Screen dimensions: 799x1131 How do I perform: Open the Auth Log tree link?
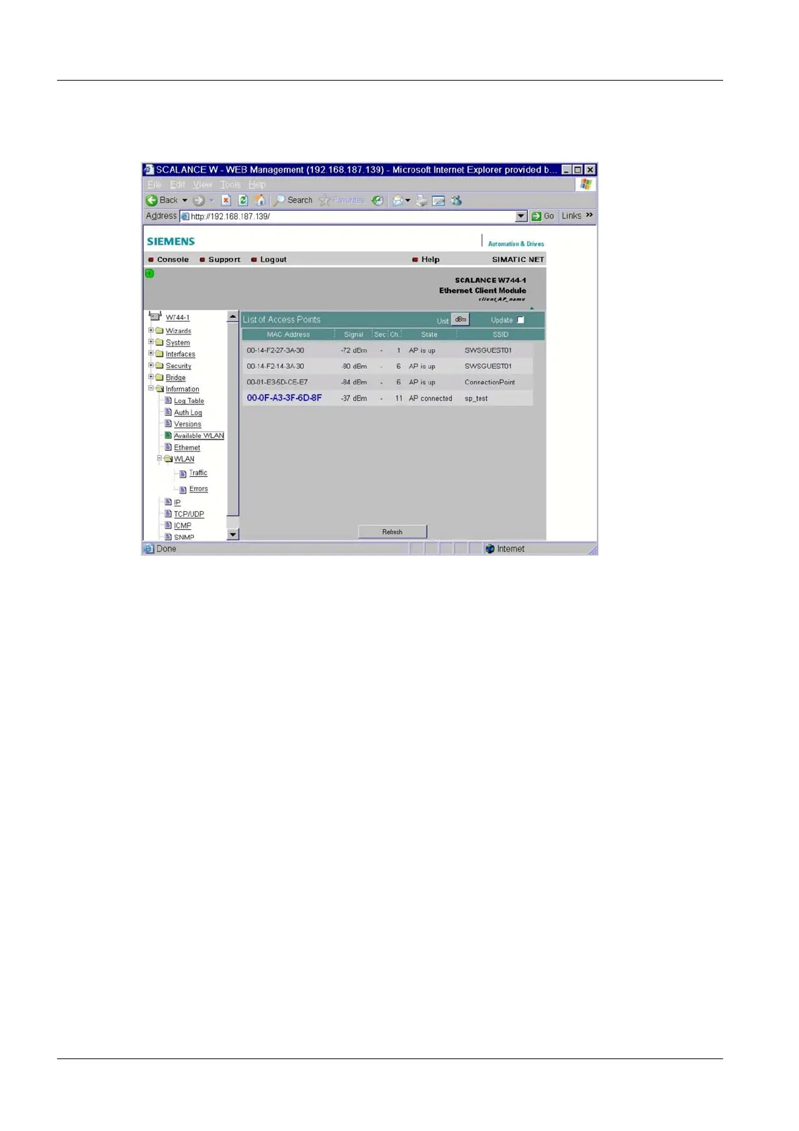pyautogui.click(x=188, y=412)
